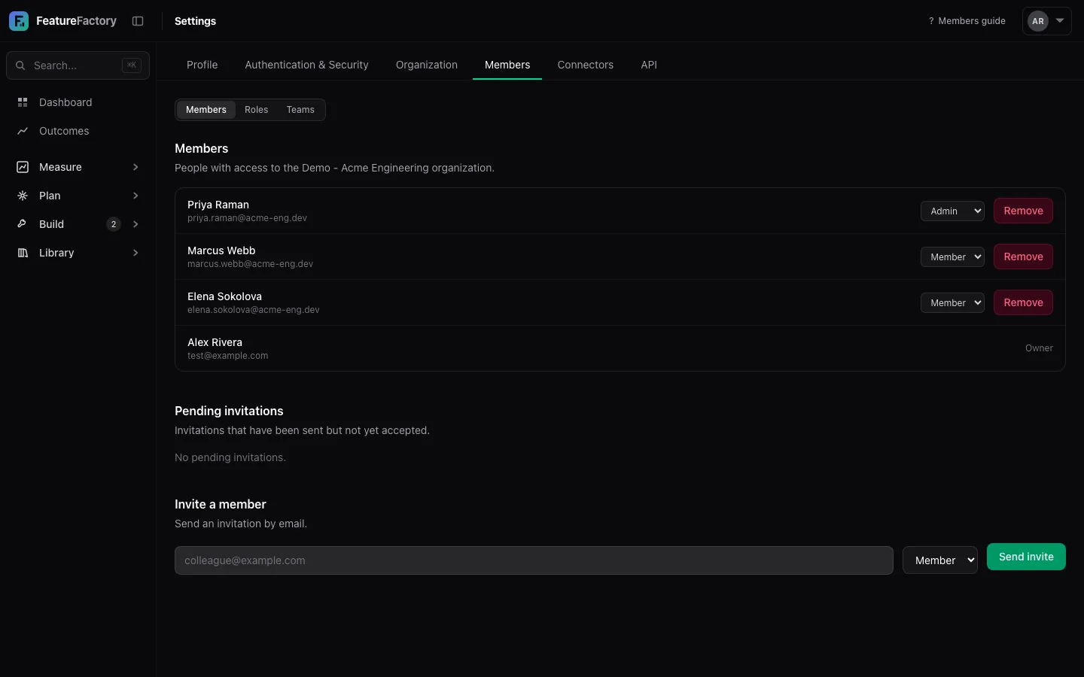Image resolution: width=1084 pixels, height=677 pixels.
Task: Click the AR user avatar
Action: [x=1038, y=21]
